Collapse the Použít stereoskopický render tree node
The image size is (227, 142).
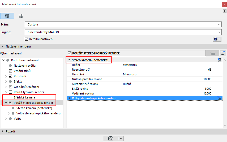point(6,103)
